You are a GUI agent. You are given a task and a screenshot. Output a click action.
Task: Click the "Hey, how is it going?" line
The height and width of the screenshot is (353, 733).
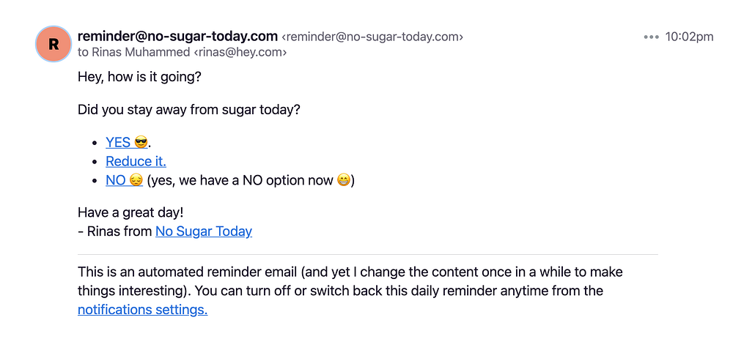pyautogui.click(x=139, y=76)
